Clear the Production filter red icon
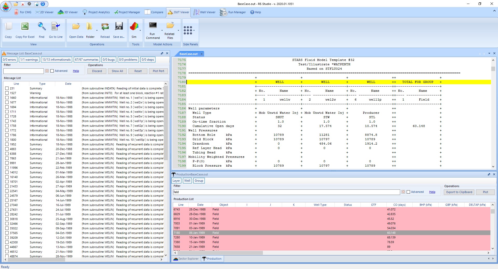Screen dimensions: 498x269 (x=403, y=192)
